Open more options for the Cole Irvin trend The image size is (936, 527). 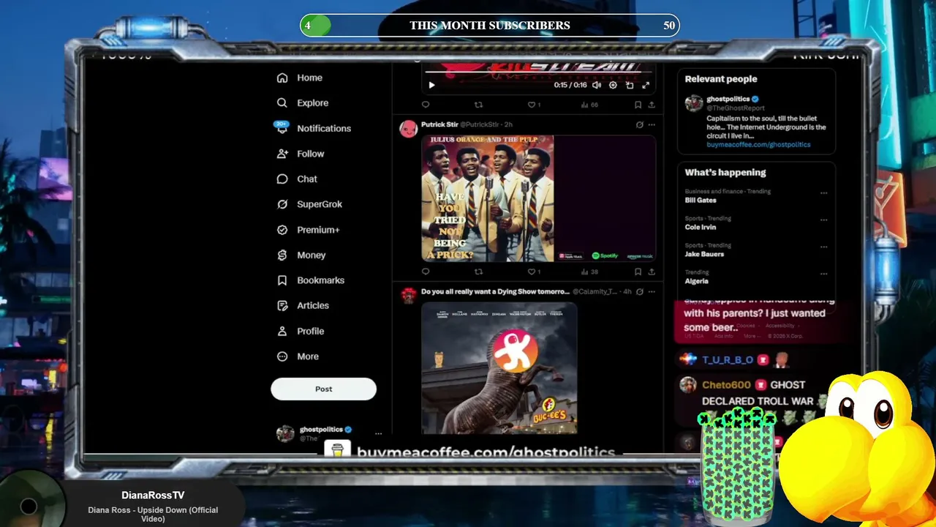click(824, 220)
